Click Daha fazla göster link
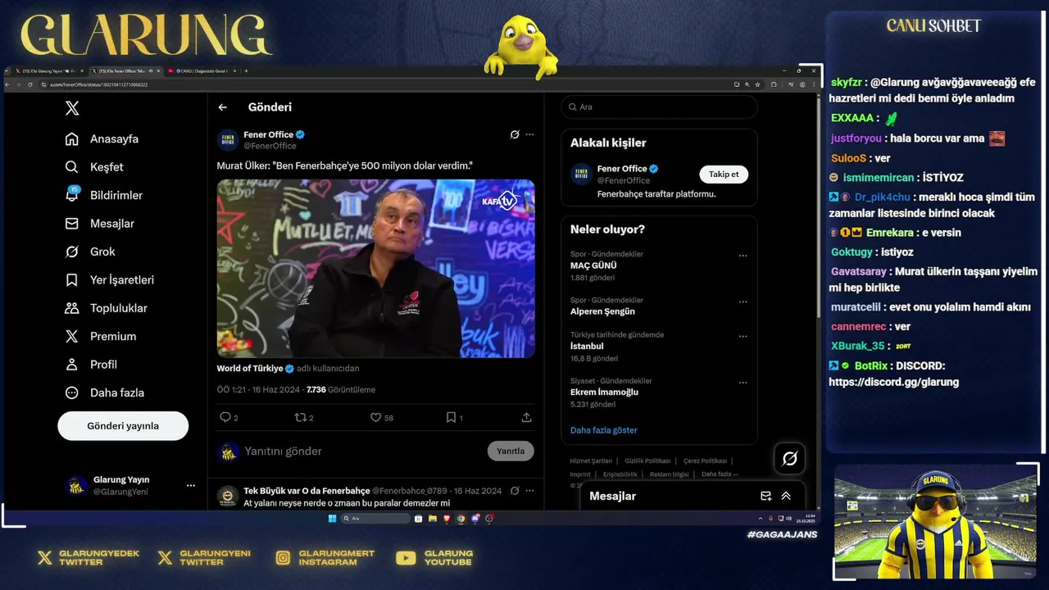 (603, 430)
